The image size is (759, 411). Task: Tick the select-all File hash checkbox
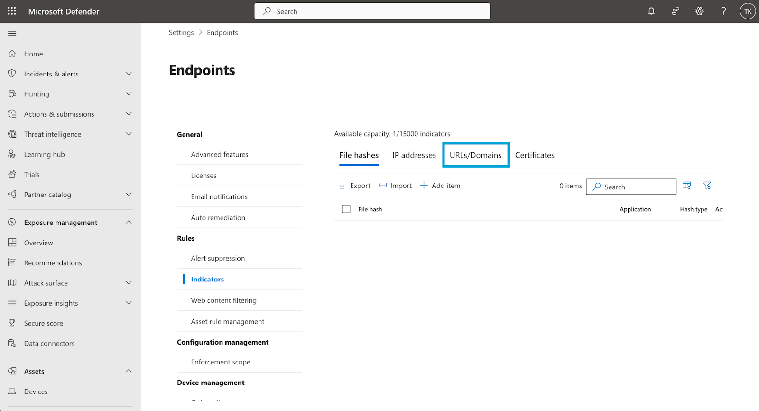point(346,209)
